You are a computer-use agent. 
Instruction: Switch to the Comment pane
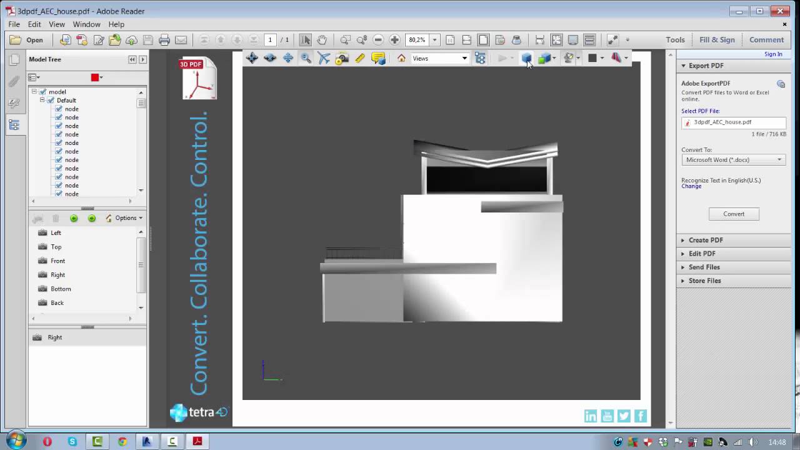coord(766,39)
